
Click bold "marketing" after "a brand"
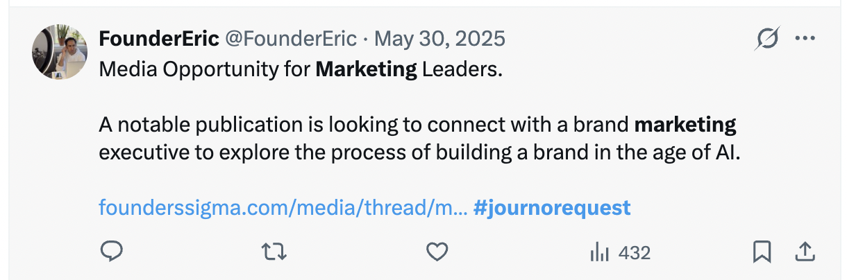[x=685, y=125]
